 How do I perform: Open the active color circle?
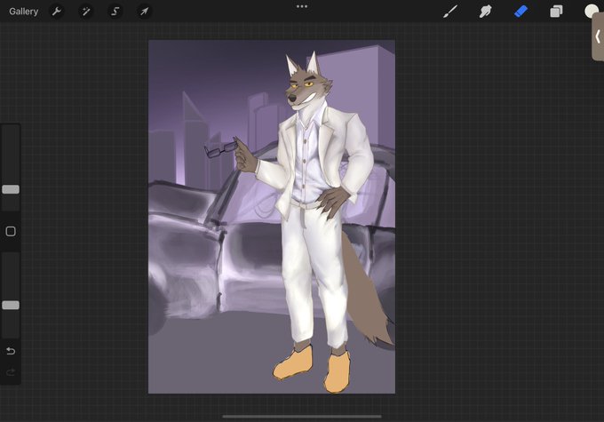591,12
